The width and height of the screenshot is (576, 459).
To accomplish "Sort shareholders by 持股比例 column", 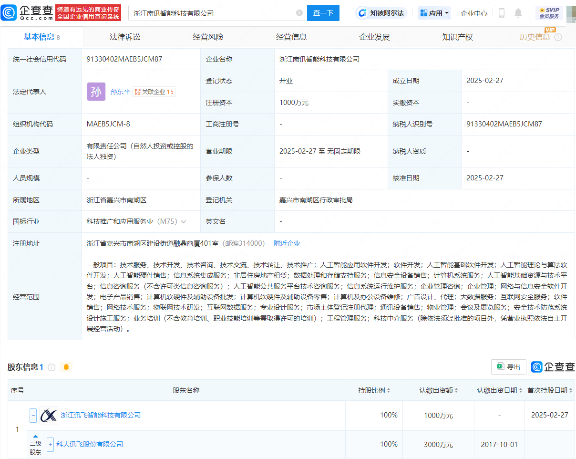I will click(389, 390).
